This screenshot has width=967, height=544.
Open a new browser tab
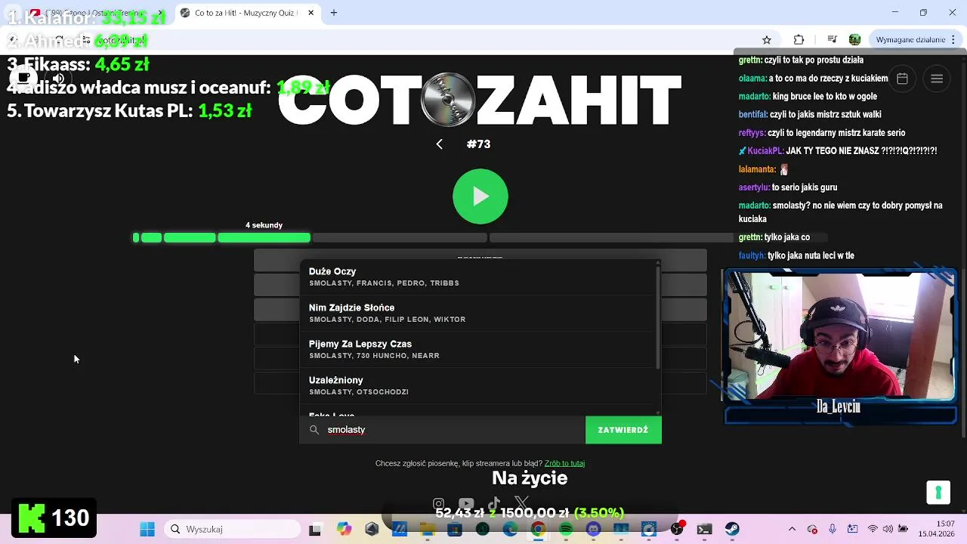(334, 13)
